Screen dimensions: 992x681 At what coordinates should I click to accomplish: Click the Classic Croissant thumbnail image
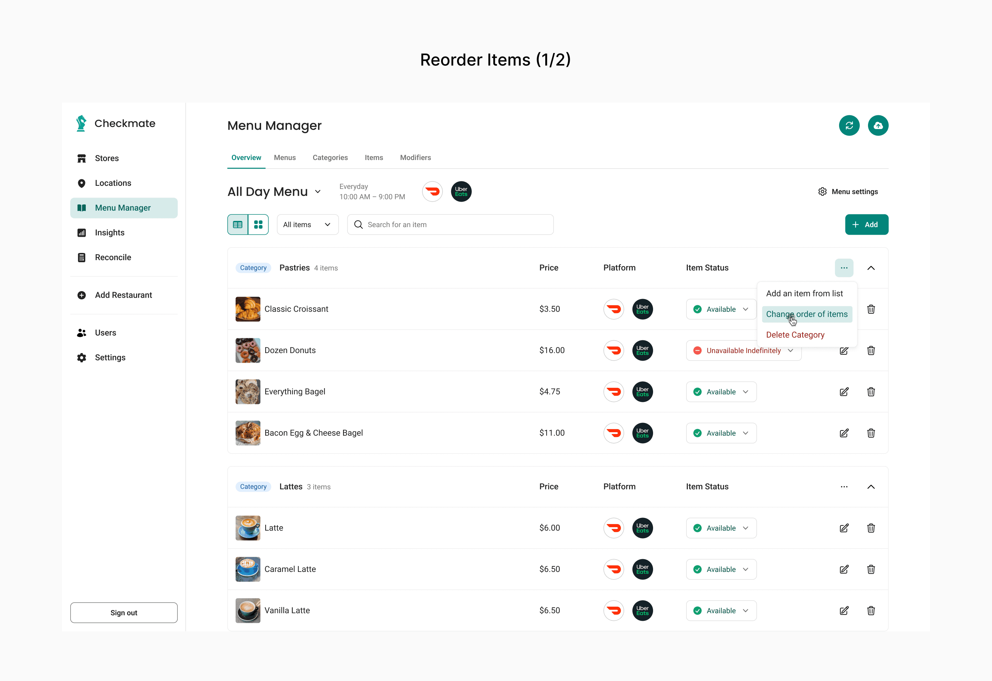click(x=248, y=309)
